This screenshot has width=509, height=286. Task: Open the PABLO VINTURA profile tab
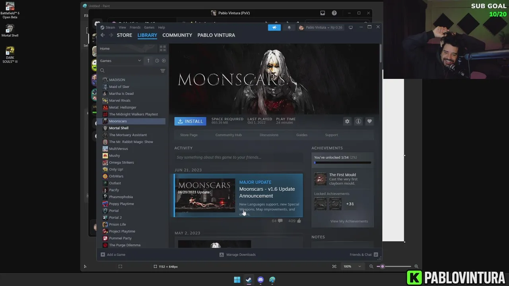[216, 35]
